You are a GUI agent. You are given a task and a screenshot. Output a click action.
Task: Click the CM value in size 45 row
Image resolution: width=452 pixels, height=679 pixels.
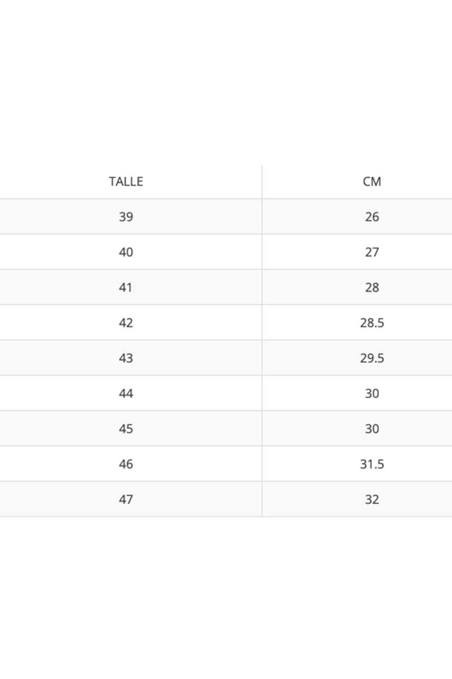click(x=372, y=429)
